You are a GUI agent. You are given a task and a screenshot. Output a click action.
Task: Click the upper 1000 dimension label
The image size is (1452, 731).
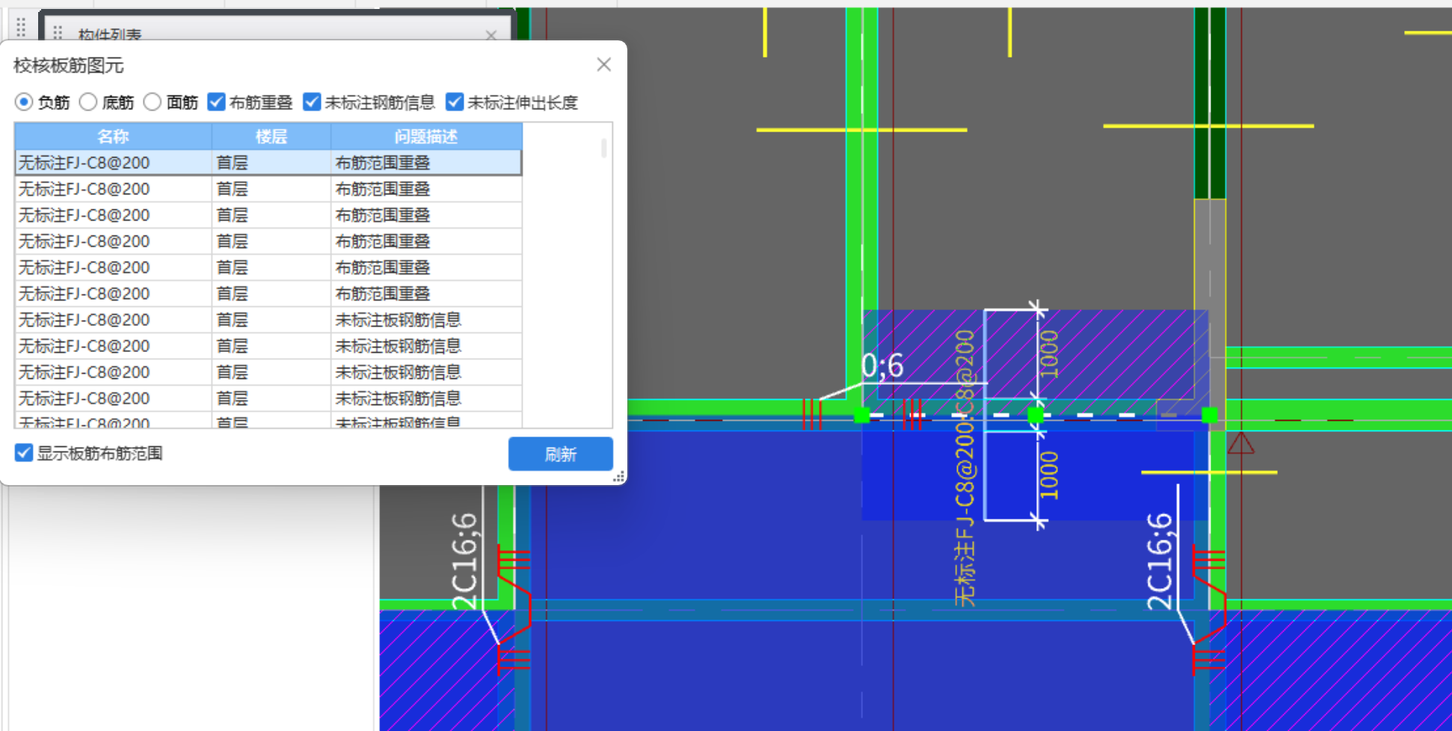1050,354
